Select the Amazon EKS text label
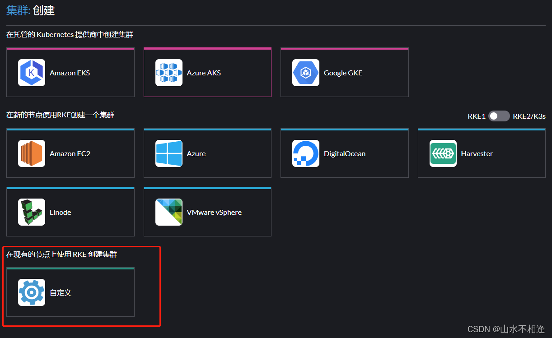This screenshot has height=338, width=552. coord(70,73)
